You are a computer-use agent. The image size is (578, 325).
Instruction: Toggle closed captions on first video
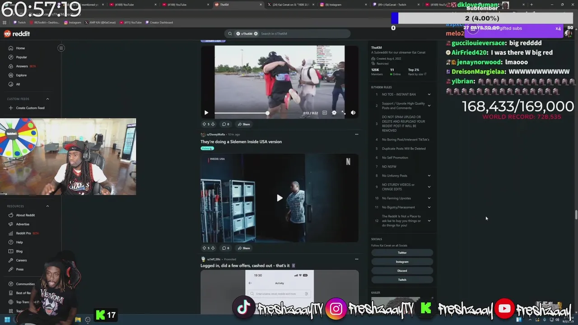click(324, 113)
